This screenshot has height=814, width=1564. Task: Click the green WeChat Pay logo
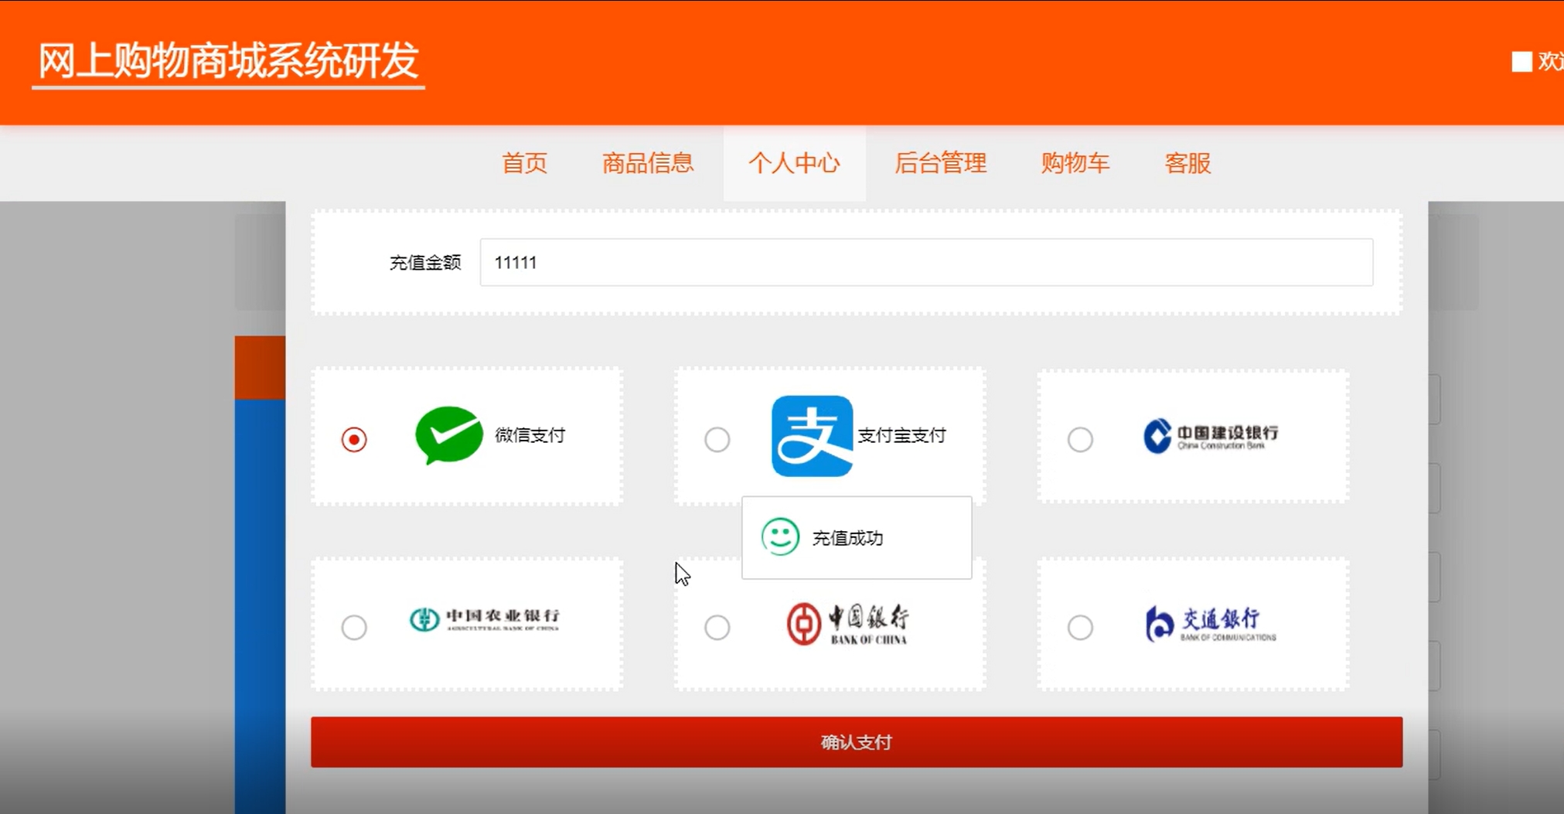tap(449, 434)
